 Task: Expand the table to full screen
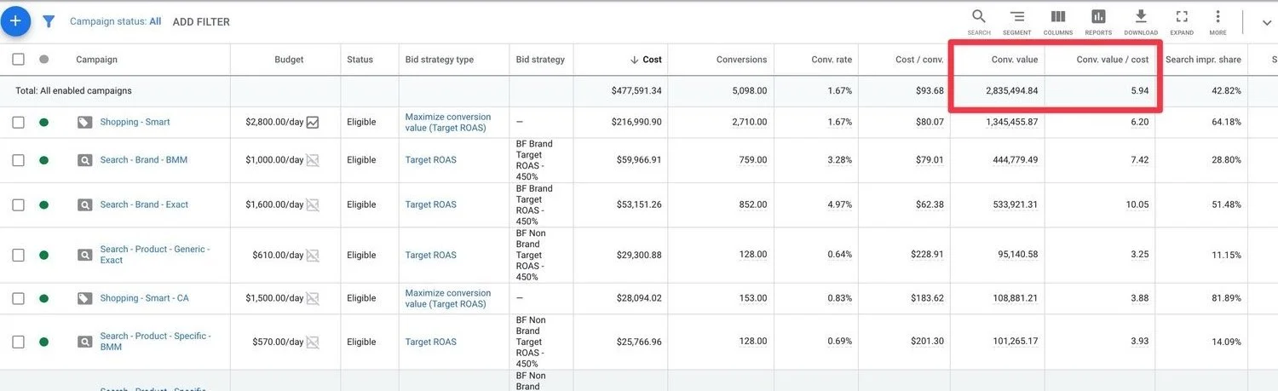pyautogui.click(x=1182, y=20)
